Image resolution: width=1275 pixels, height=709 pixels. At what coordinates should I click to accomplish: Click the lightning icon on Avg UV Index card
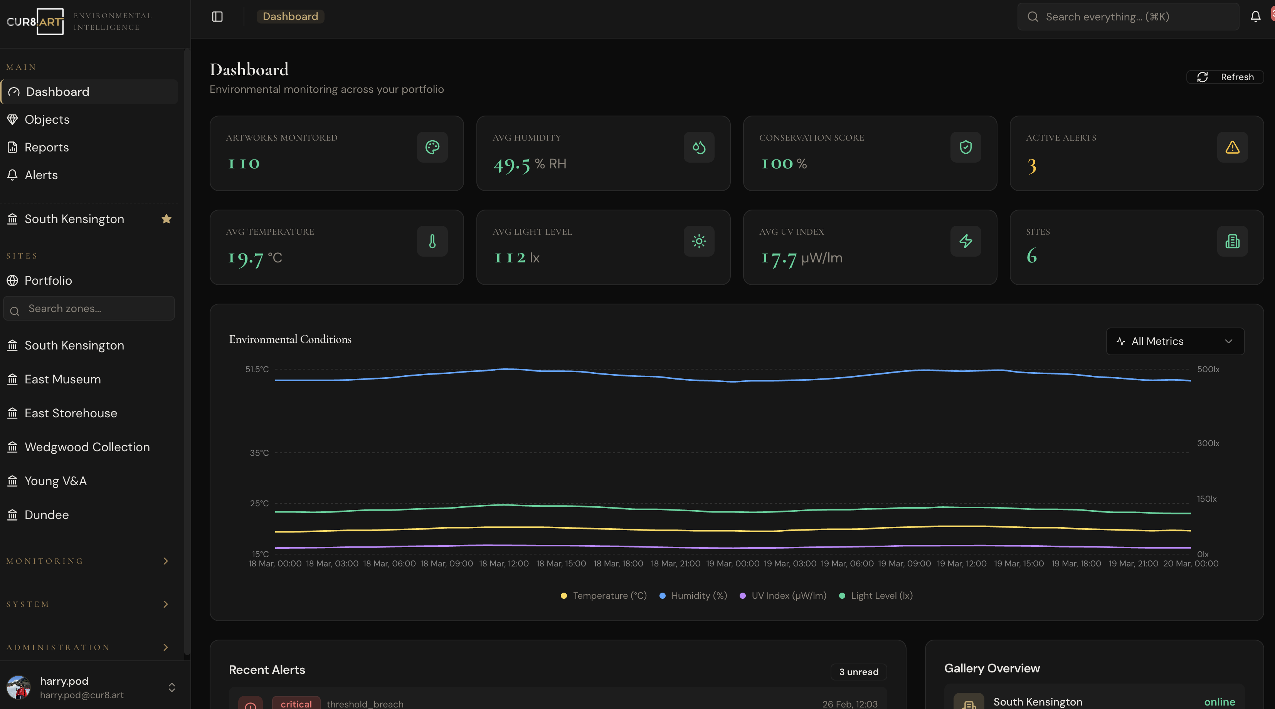click(x=966, y=241)
